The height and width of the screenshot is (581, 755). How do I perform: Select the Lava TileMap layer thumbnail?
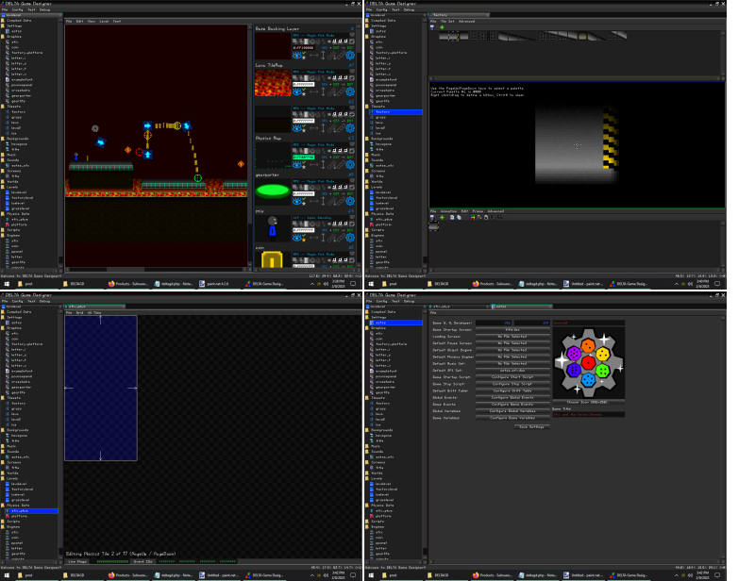273,83
